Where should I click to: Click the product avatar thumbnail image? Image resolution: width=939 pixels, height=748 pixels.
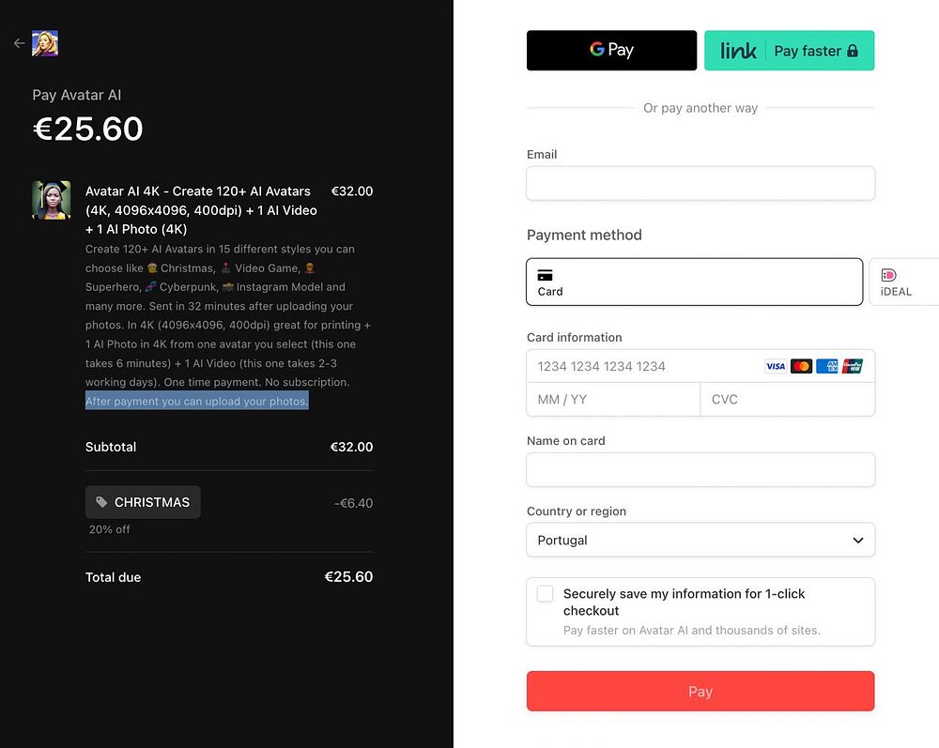pyautogui.click(x=52, y=200)
